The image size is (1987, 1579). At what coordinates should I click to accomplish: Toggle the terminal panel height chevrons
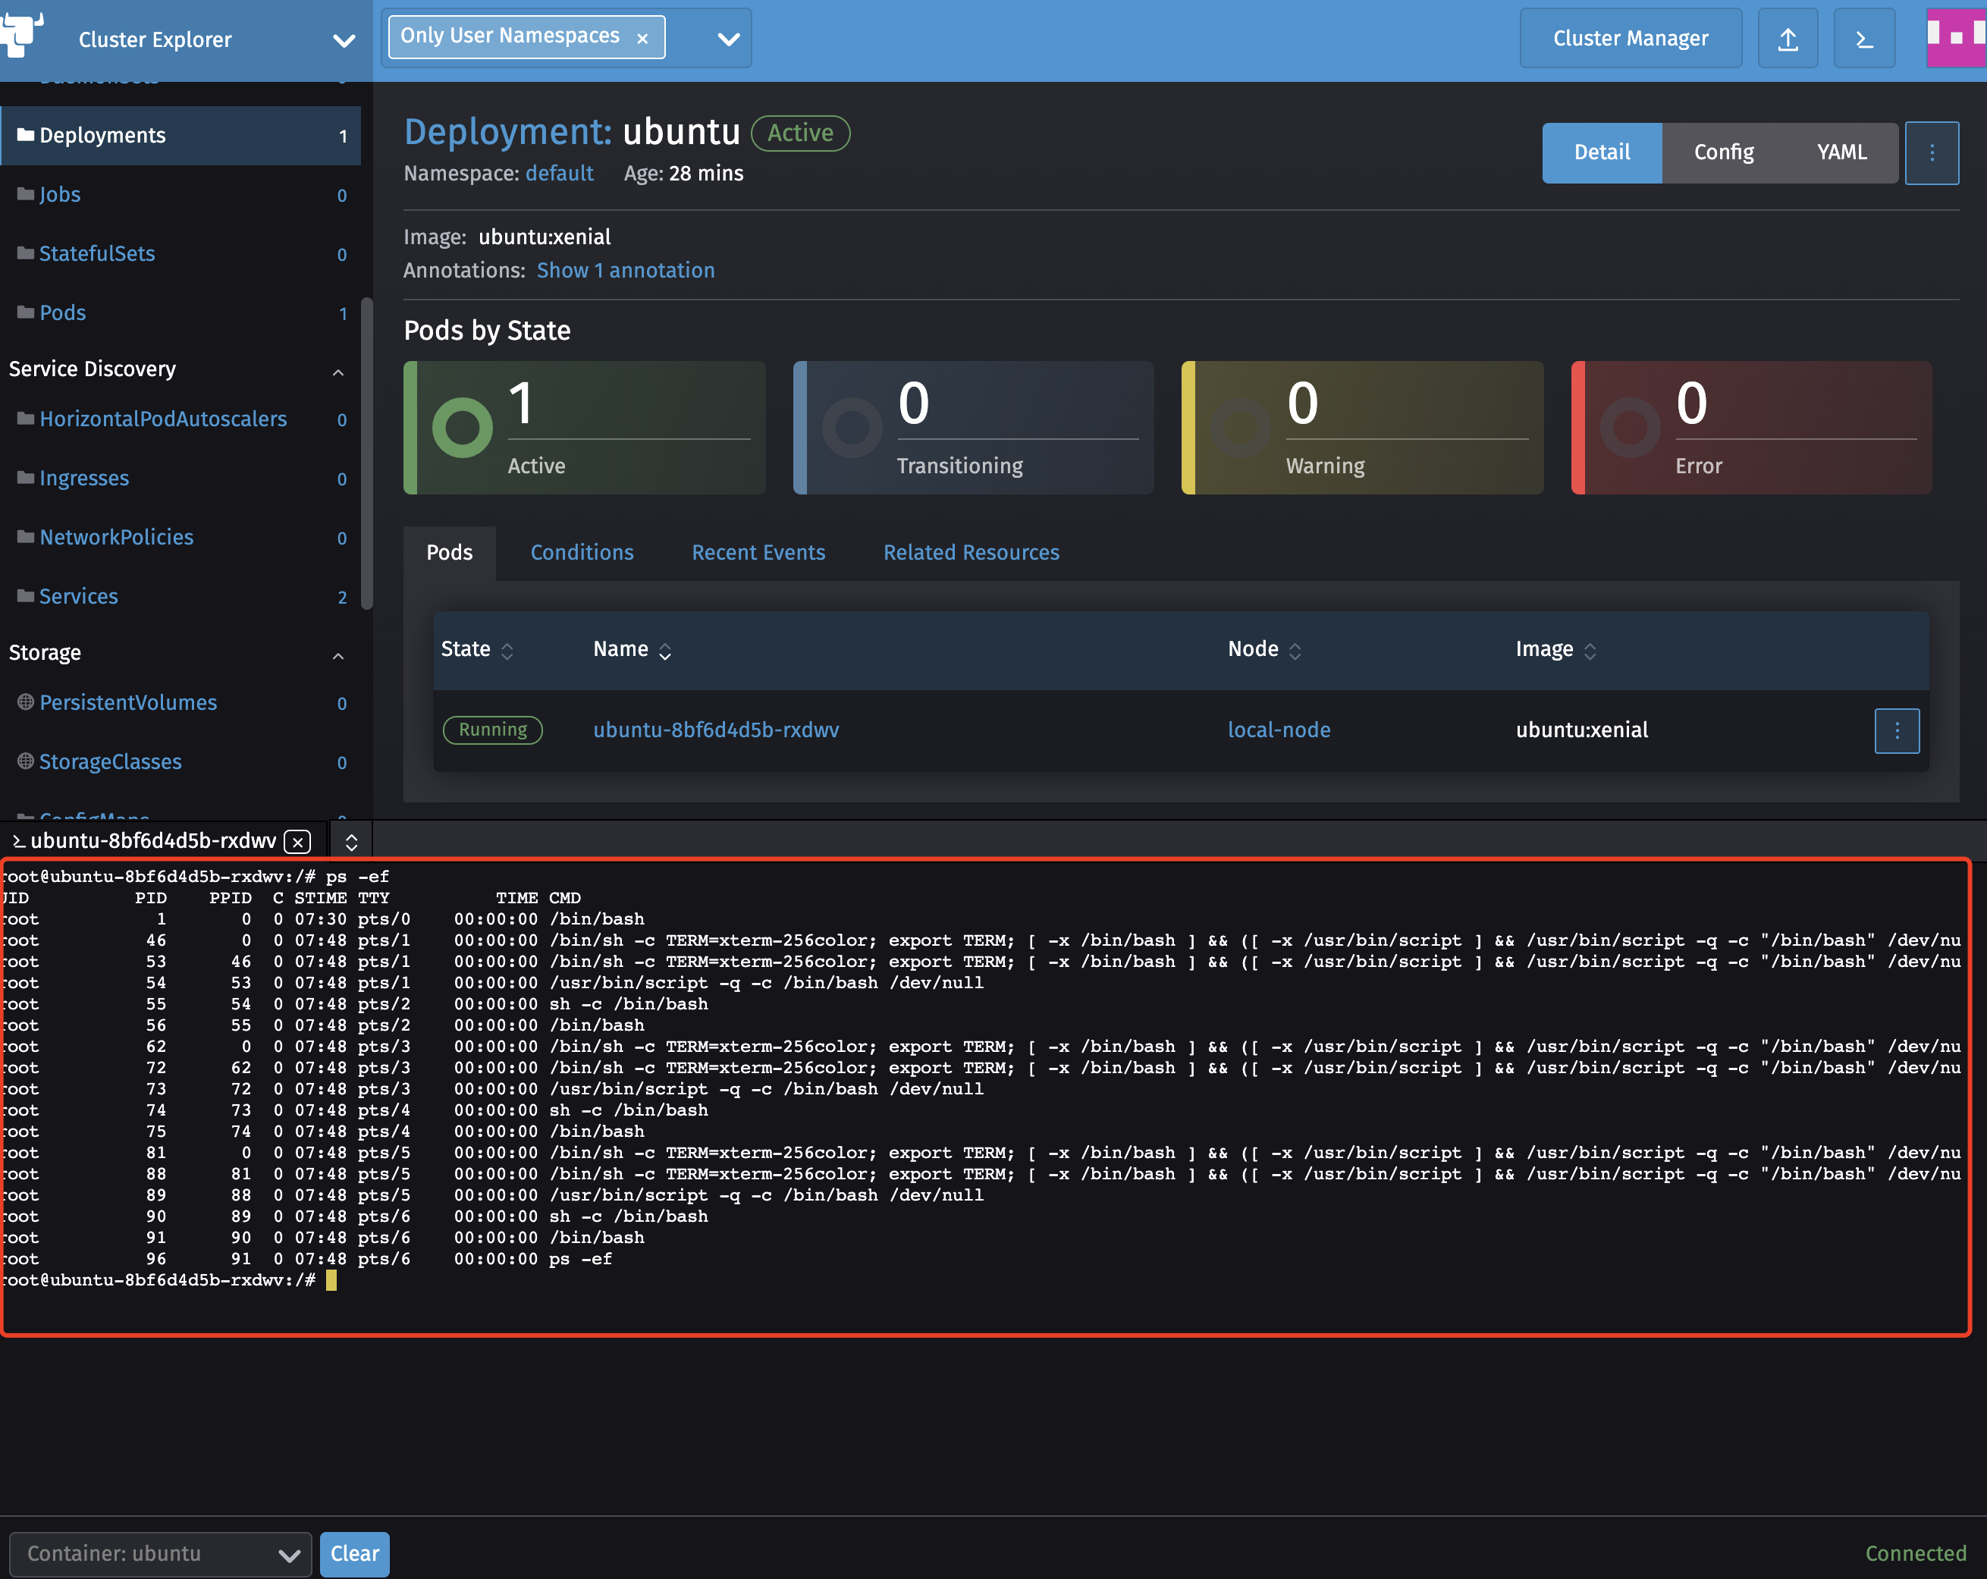[351, 840]
